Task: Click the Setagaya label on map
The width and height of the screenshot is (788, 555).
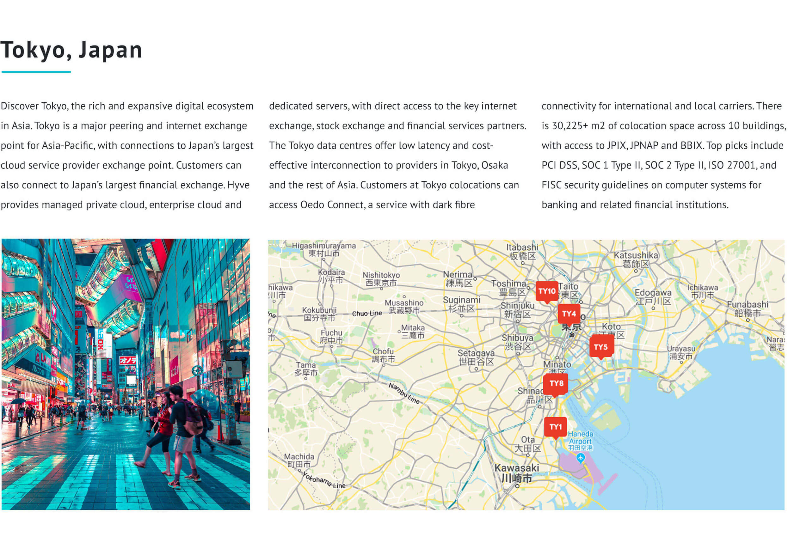Action: tap(476, 357)
